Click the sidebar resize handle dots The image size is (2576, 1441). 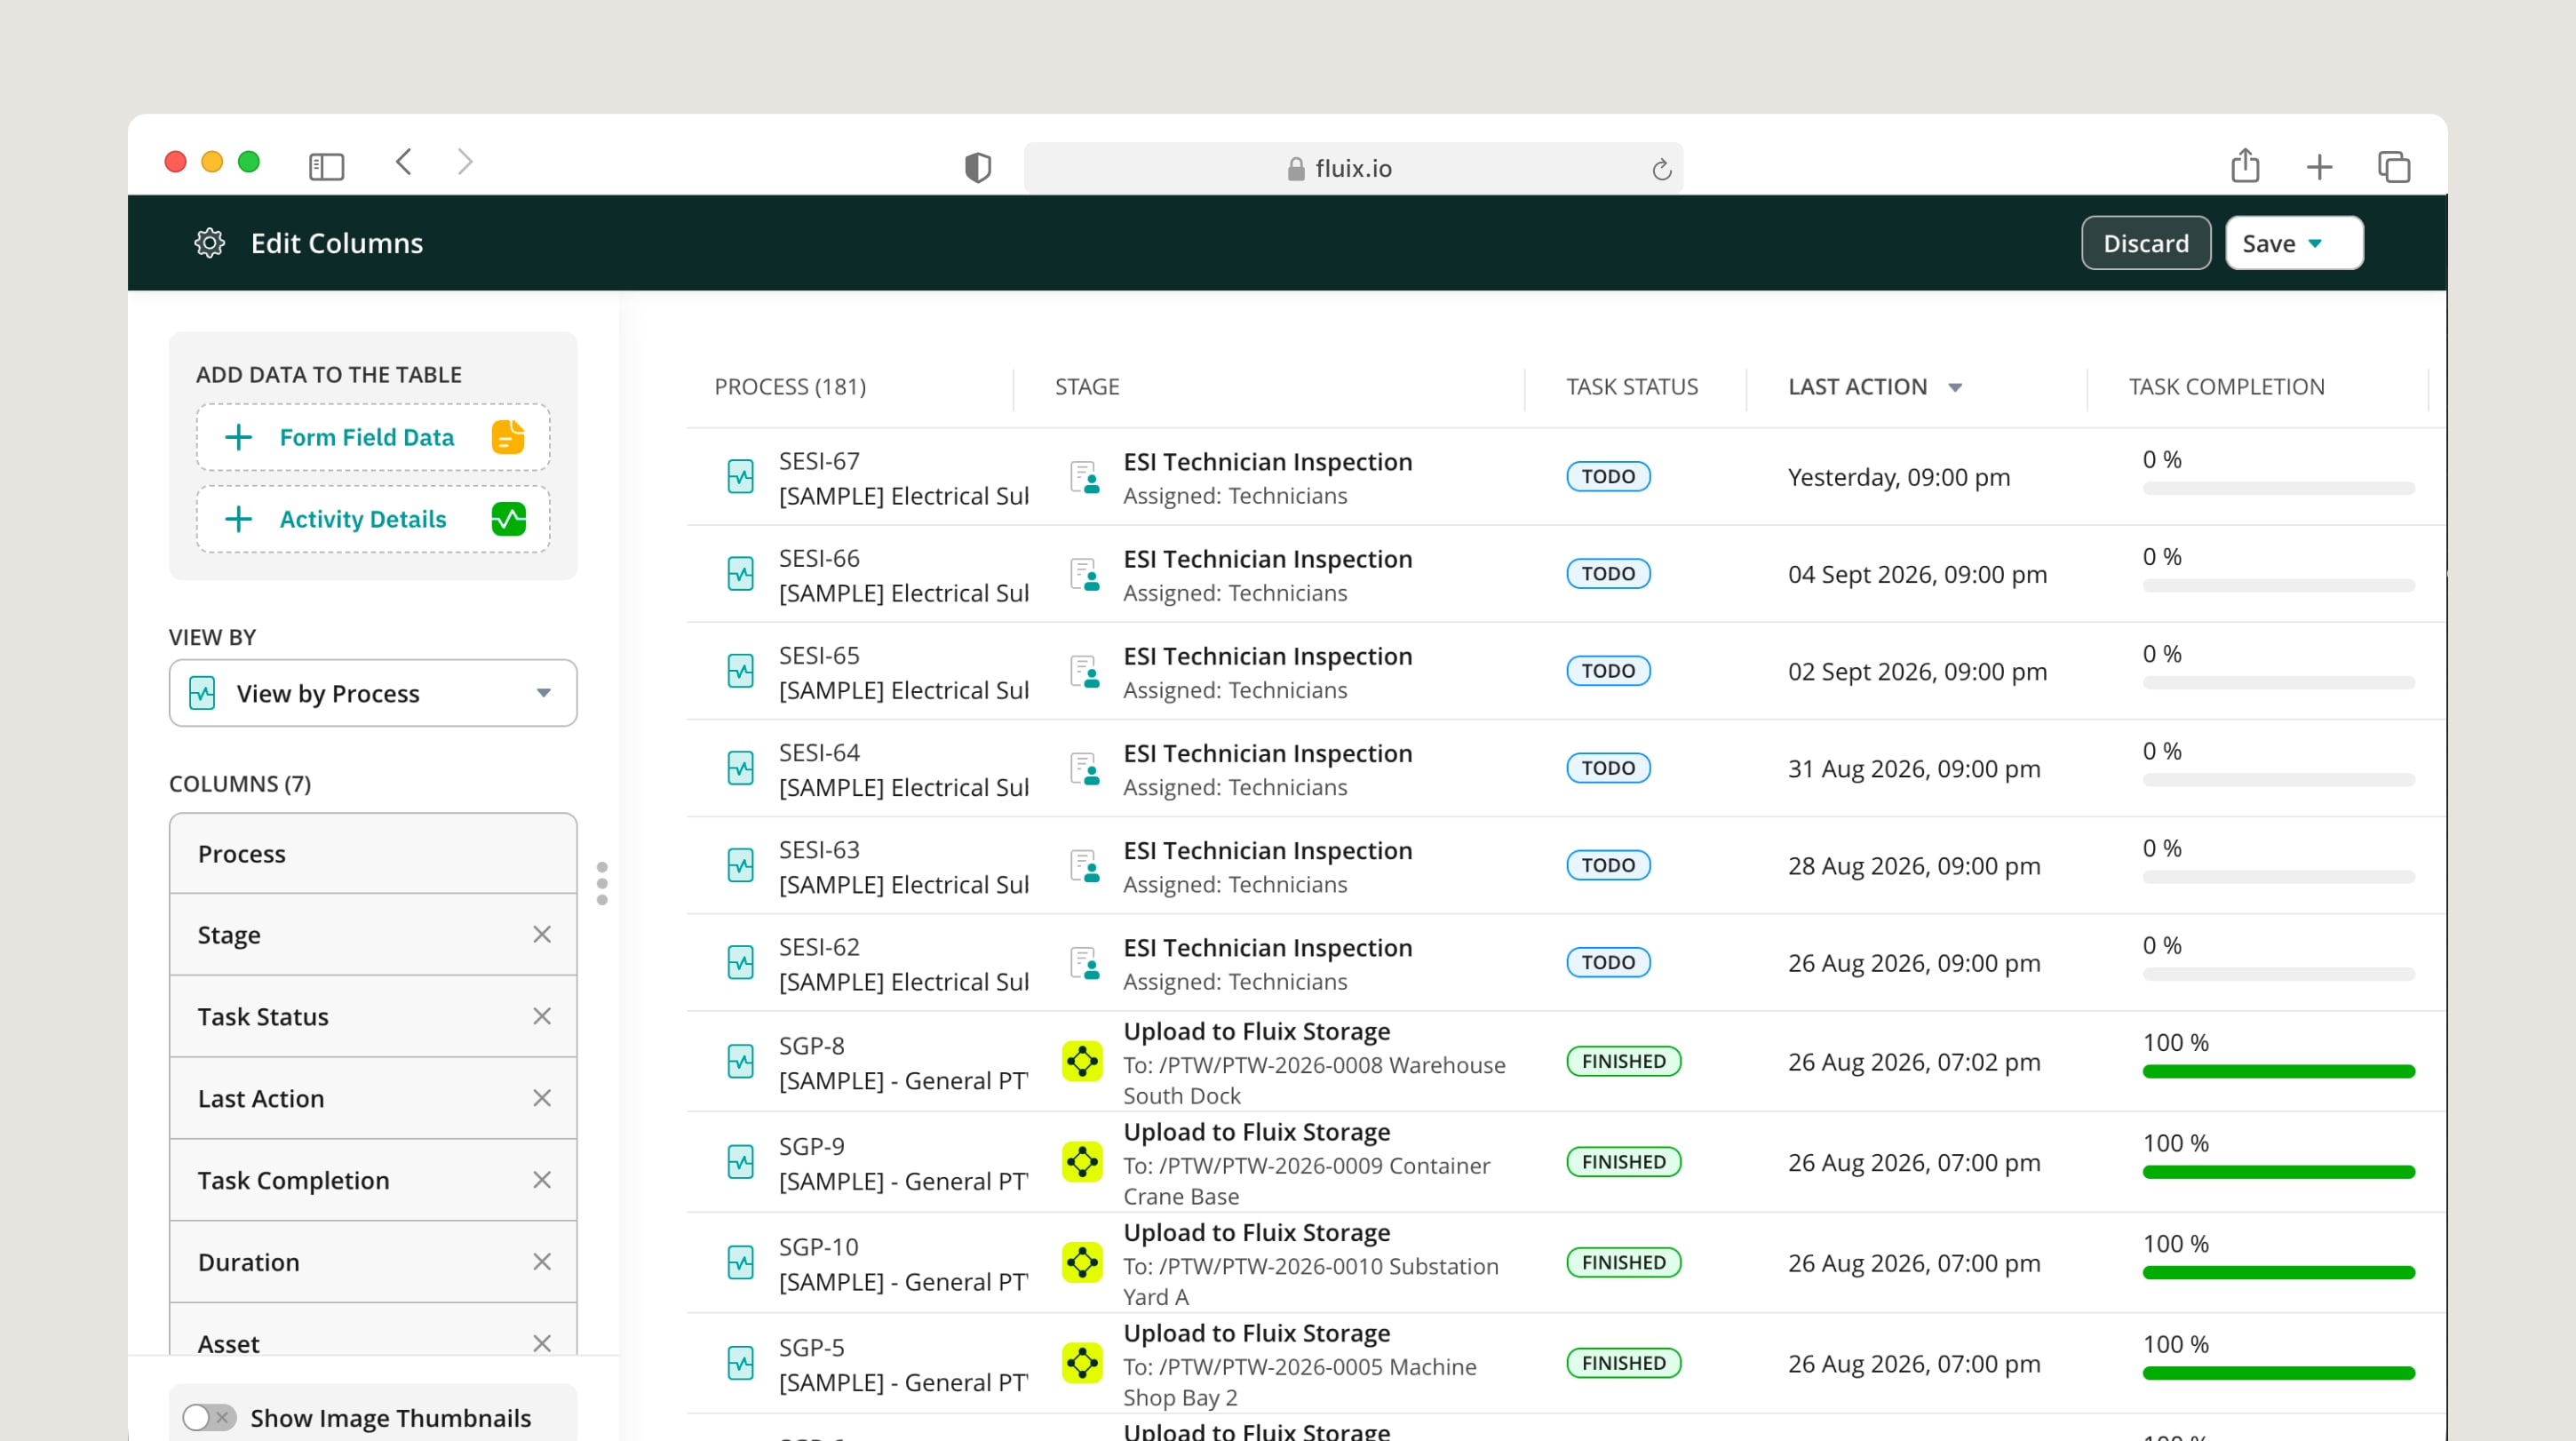[x=602, y=883]
